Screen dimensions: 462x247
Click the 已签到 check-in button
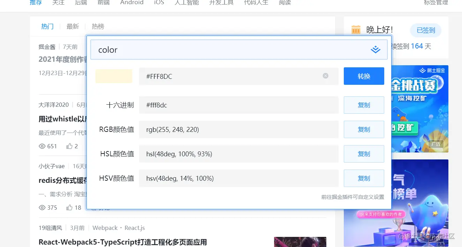[426, 30]
